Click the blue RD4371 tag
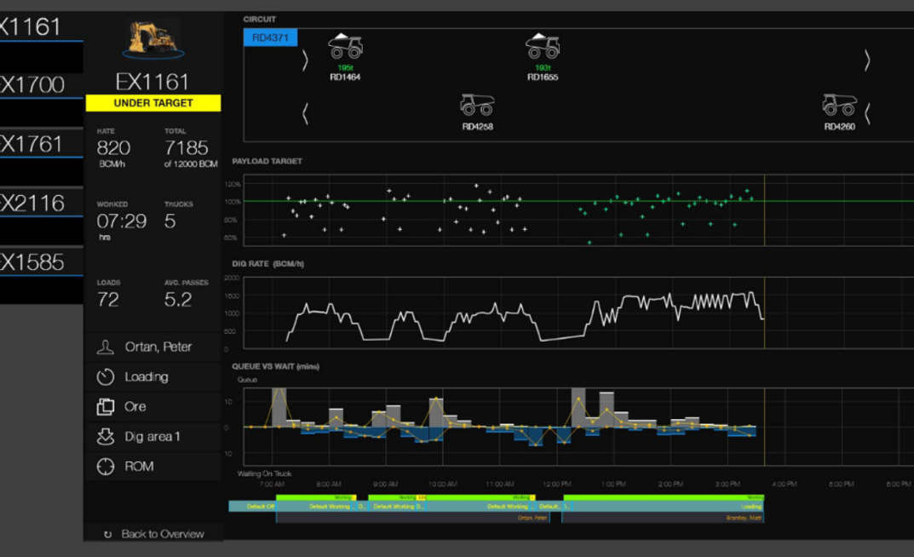Image resolution: width=914 pixels, height=557 pixels. click(270, 37)
